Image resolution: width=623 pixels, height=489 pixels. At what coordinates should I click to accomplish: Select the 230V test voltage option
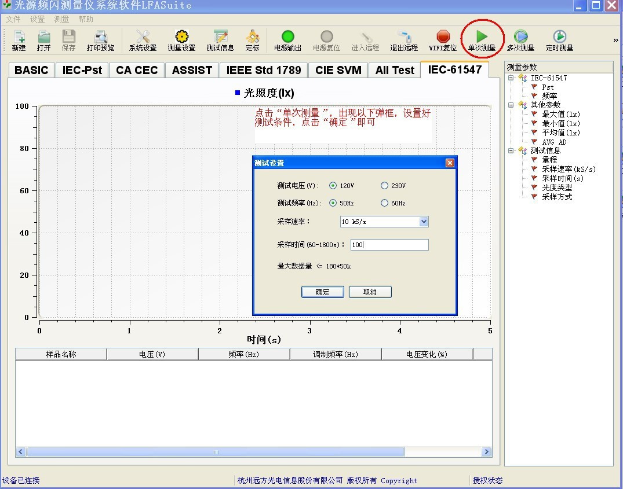384,186
